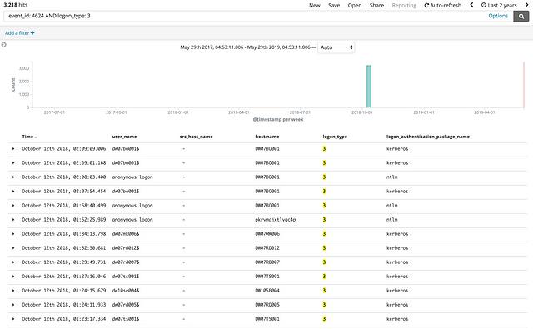Open query Options link

tap(498, 16)
